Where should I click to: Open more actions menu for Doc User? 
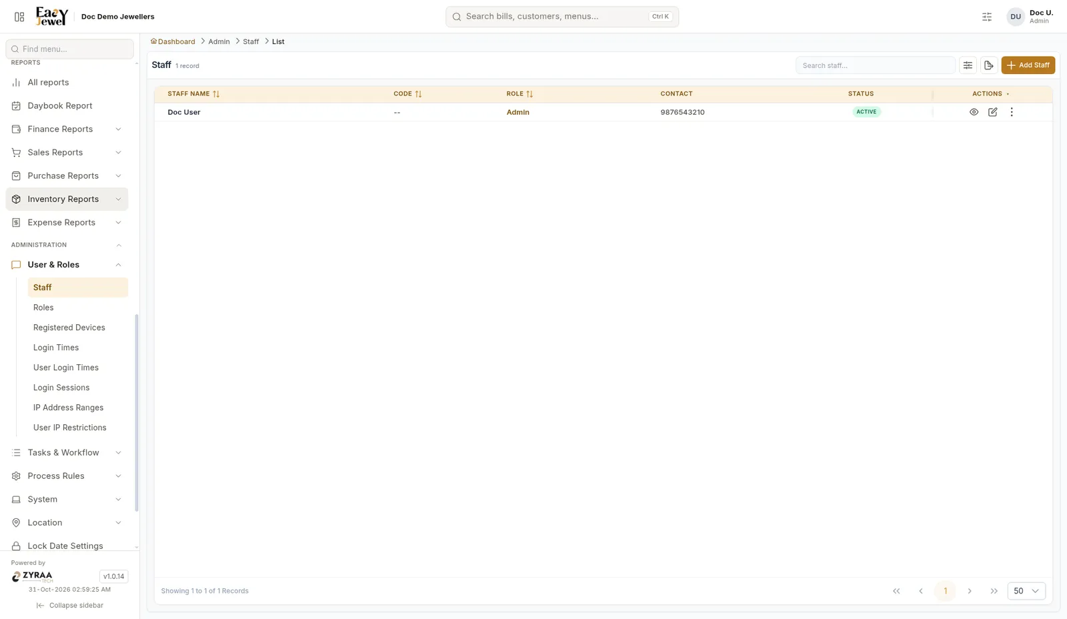[1011, 112]
